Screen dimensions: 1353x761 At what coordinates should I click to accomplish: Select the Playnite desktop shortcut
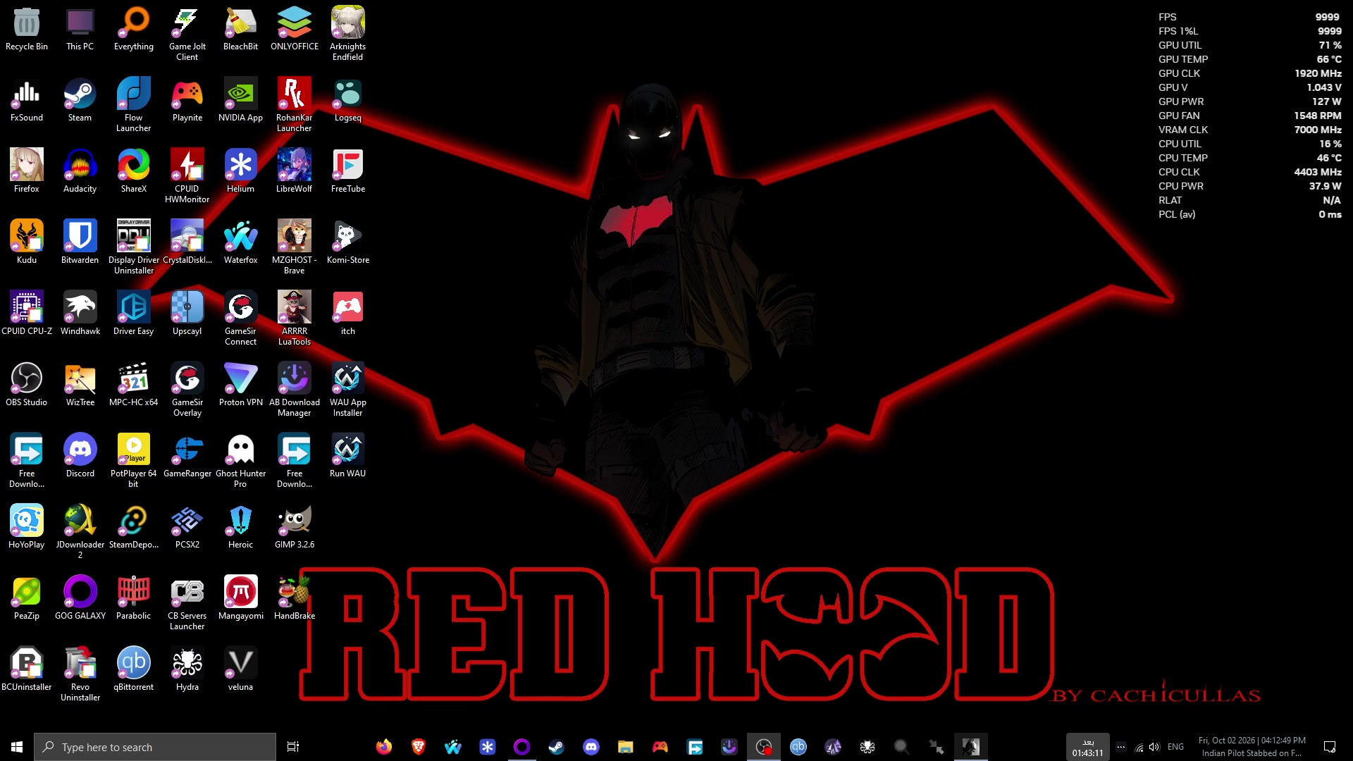pos(187,100)
